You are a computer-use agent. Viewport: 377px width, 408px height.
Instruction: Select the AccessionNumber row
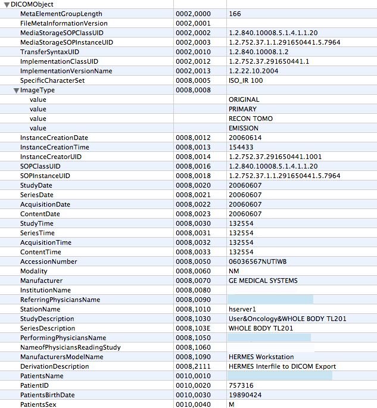click(188, 261)
